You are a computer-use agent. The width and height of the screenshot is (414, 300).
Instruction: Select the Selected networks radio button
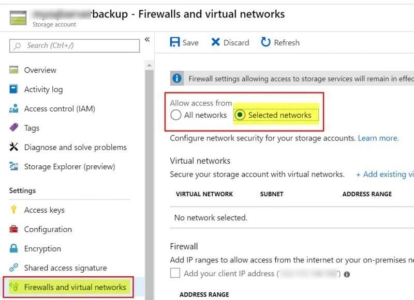click(240, 115)
